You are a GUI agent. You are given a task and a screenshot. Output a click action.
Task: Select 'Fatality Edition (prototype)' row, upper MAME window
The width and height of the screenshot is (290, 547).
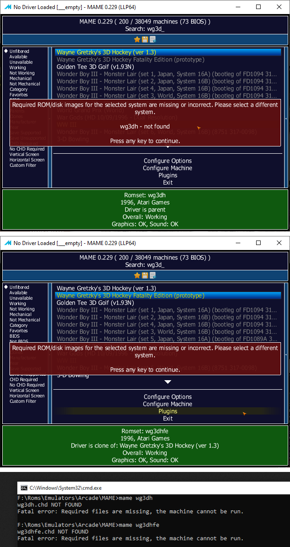pyautogui.click(x=168, y=59)
